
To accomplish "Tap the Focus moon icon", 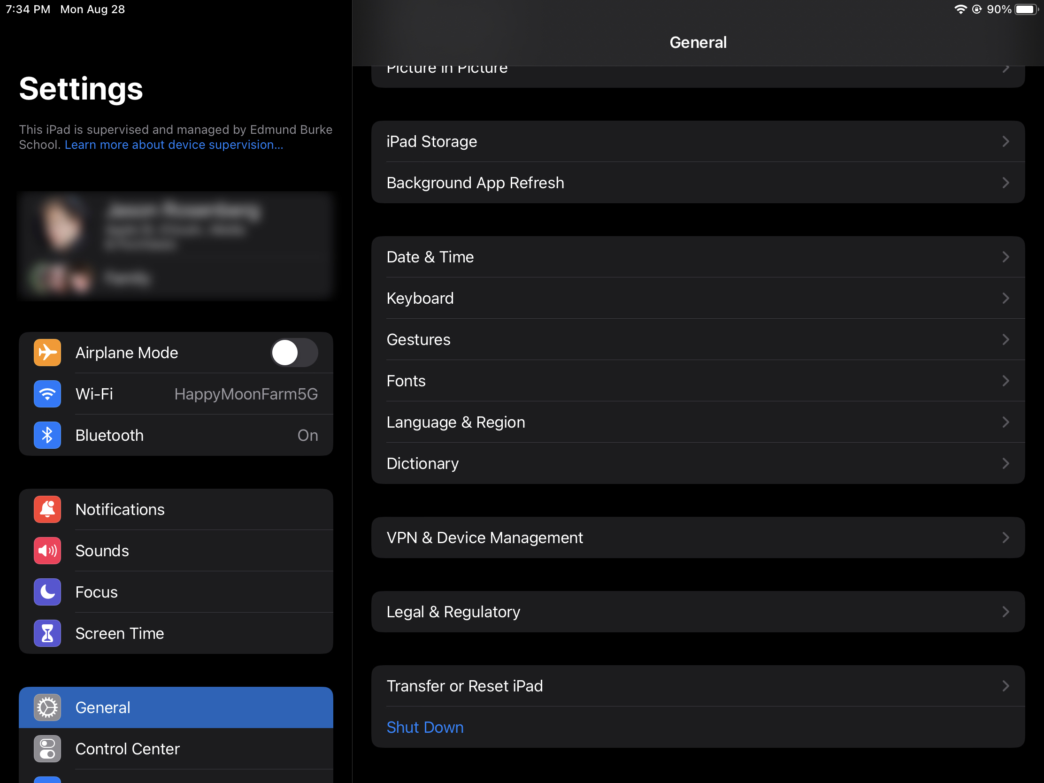I will pos(47,592).
